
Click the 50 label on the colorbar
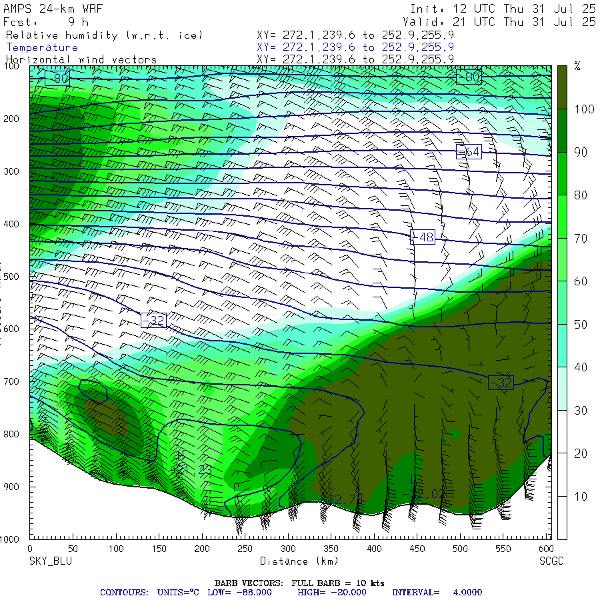[581, 325]
